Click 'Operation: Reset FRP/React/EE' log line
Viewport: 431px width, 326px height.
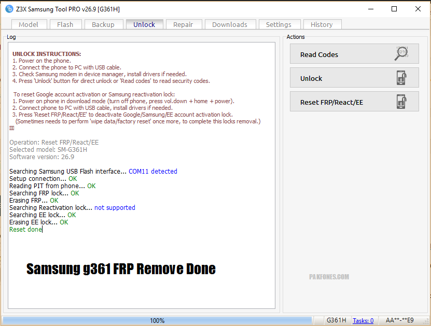click(x=54, y=142)
